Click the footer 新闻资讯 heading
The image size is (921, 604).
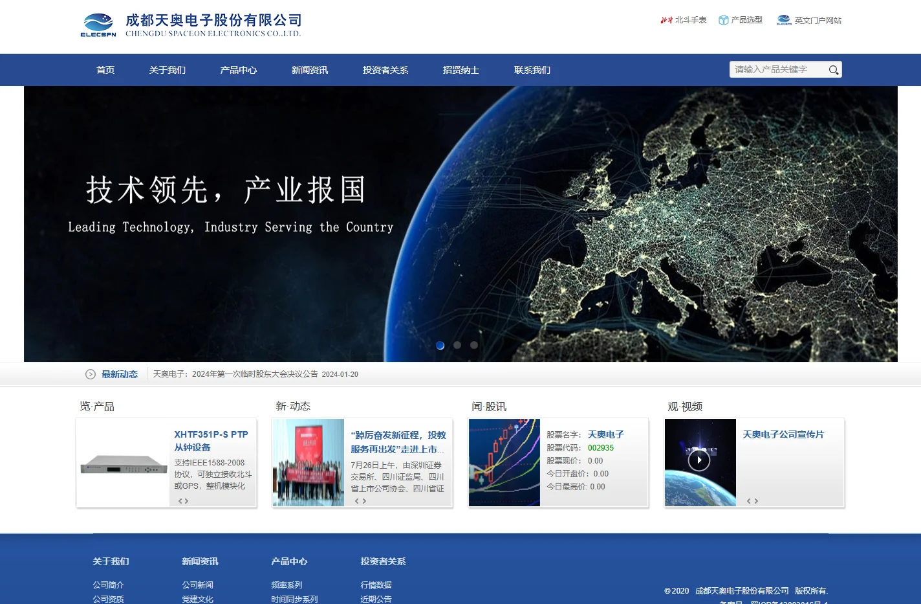point(200,561)
